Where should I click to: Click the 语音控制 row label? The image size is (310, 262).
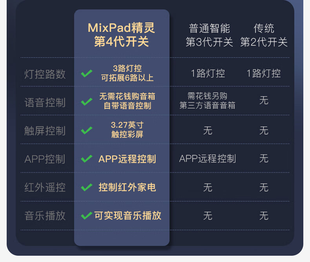pos(45,103)
